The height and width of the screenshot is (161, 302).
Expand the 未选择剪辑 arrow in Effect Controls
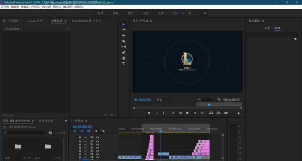coord(68,29)
